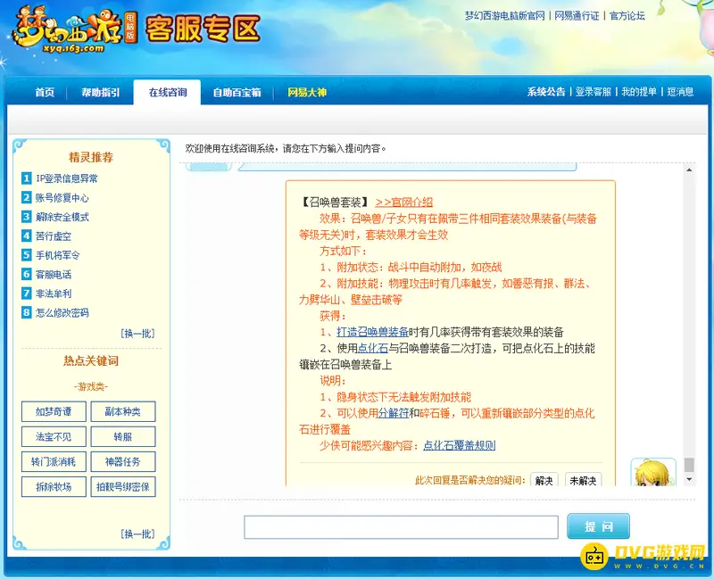The height and width of the screenshot is (579, 714).
Task: Open the >>官网介绍 link
Action: point(404,203)
